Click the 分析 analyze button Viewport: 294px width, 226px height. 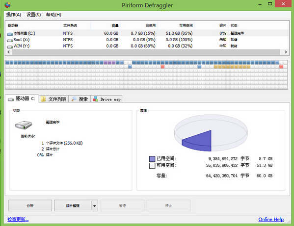[30, 205]
